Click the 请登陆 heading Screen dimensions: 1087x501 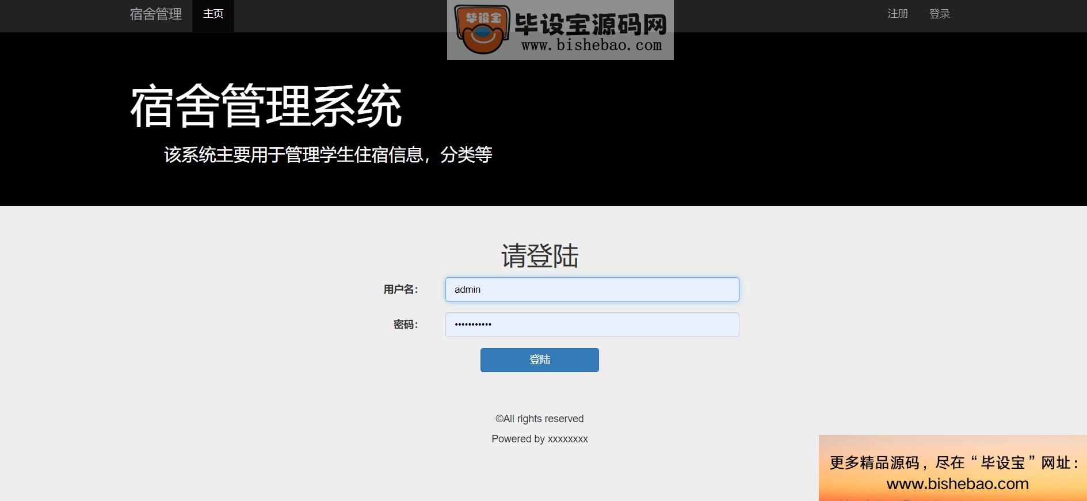click(540, 256)
